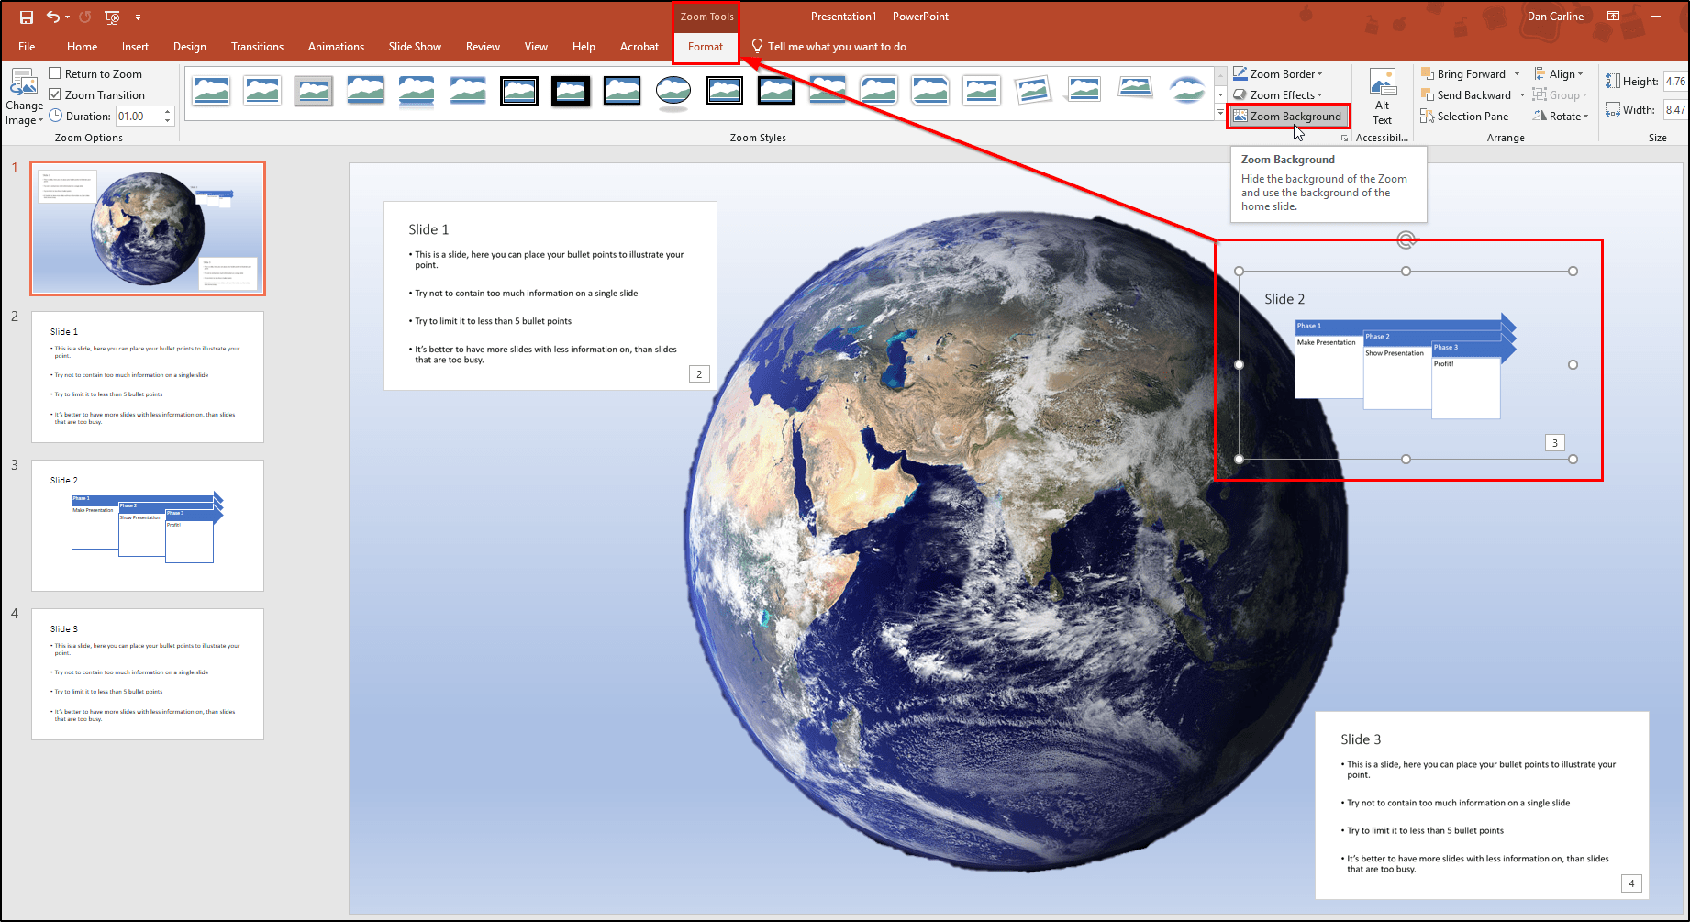The image size is (1690, 922).
Task: Select the Zoom Tools Format tab
Action: [x=705, y=46]
